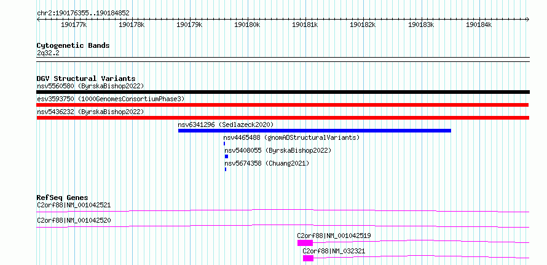The image size is (547, 265).
Task: Click the red nsv5436232 variant bar
Action: point(283,118)
